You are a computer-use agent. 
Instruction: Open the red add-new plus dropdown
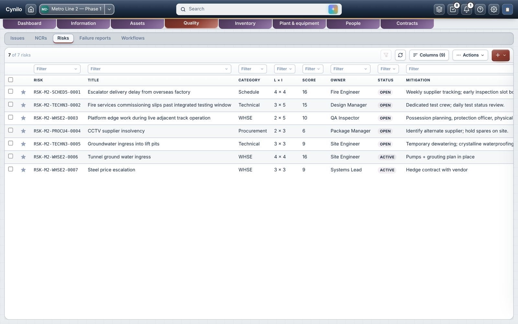coord(501,55)
